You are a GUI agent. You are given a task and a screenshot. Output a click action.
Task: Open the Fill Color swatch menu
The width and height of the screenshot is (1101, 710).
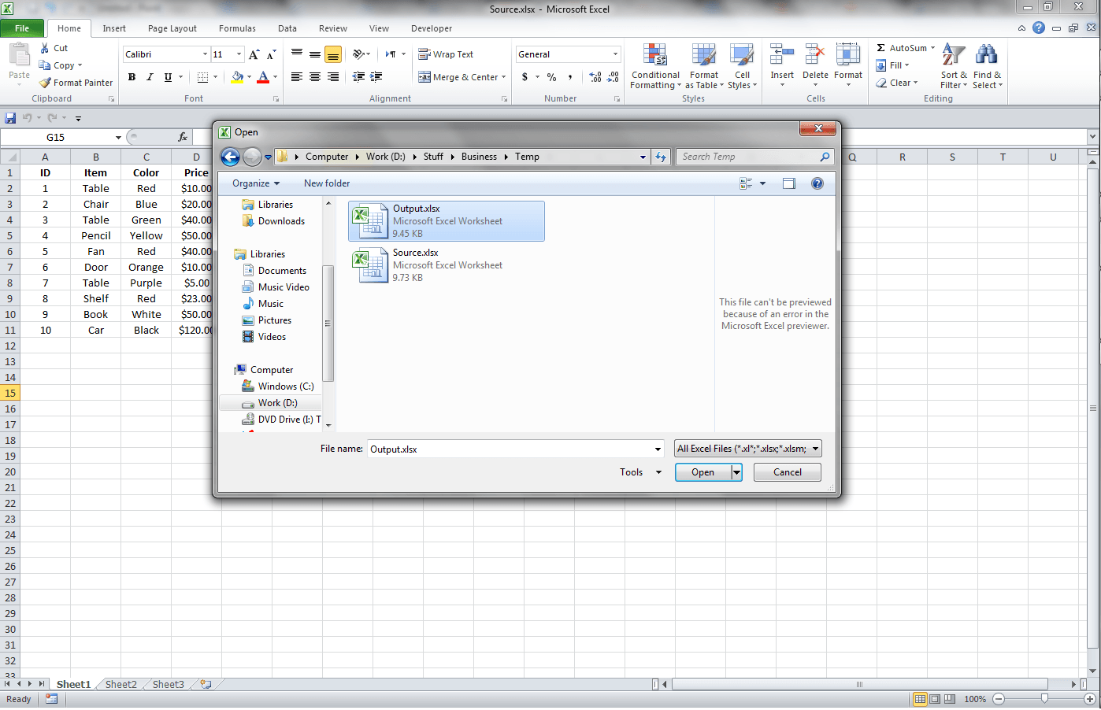point(247,77)
